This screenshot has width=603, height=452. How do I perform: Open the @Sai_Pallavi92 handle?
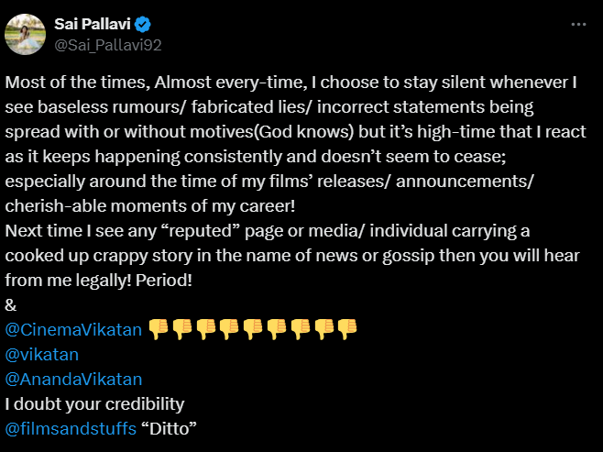109,43
